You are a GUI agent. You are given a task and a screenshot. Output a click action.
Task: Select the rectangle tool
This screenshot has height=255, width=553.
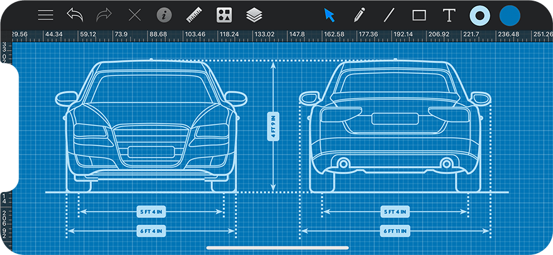pyautogui.click(x=419, y=15)
